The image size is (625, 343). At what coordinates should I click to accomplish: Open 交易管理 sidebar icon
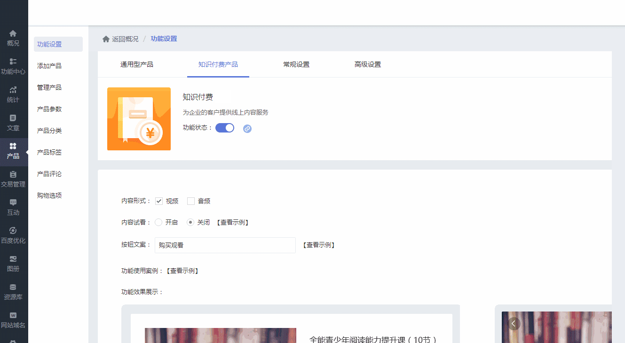[x=13, y=174]
